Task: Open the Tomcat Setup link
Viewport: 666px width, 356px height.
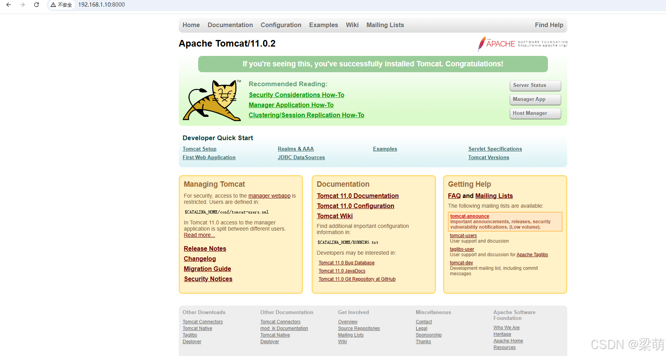Action: pos(199,149)
